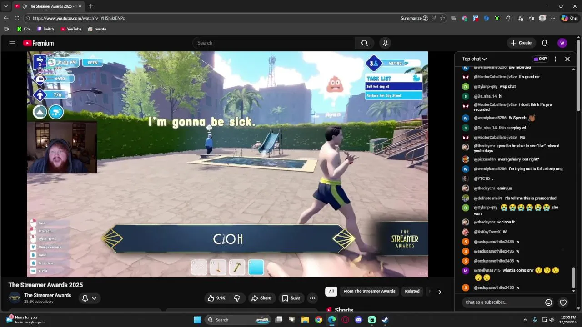Click the video player to pause
582x327 pixels.
(227, 164)
